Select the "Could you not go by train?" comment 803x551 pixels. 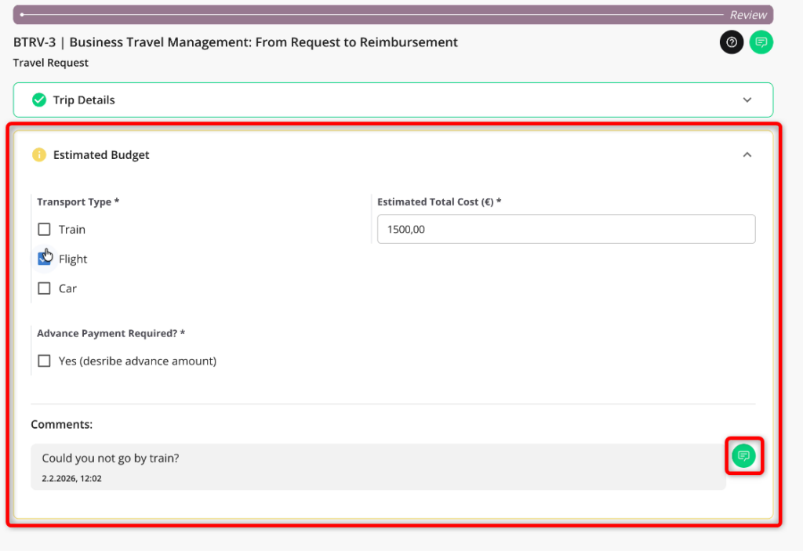[x=111, y=459]
